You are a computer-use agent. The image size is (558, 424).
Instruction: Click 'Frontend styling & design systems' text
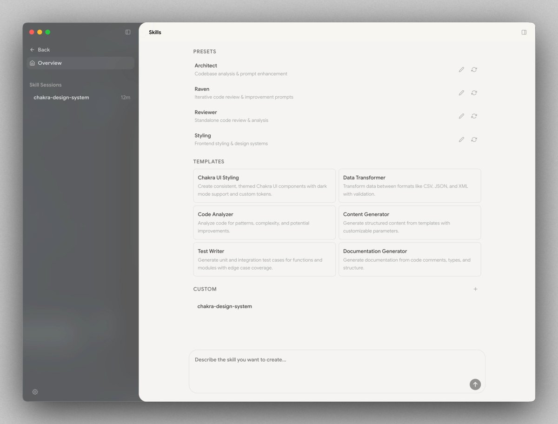[231, 144]
